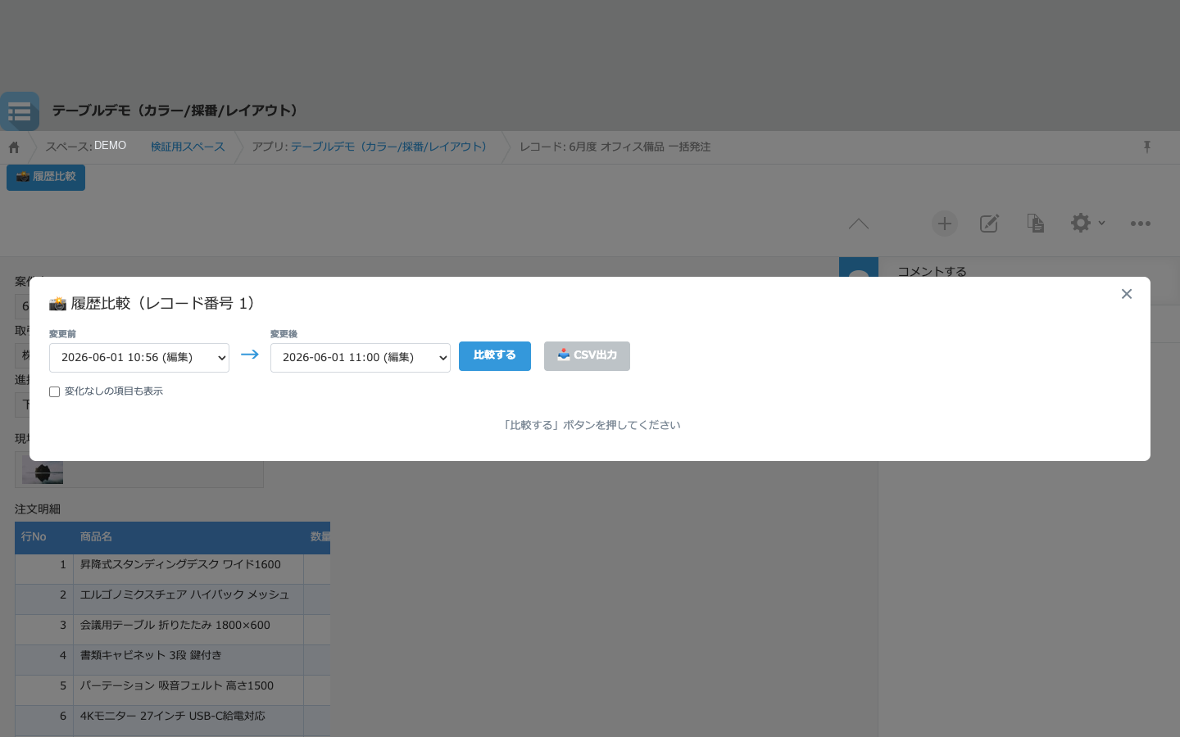This screenshot has width=1180, height=737.
Task: Duplicate the record with the copy icon
Action: [1036, 224]
